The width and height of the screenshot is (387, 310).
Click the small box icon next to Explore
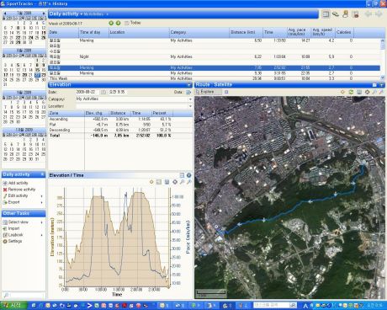pyautogui.click(x=226, y=92)
